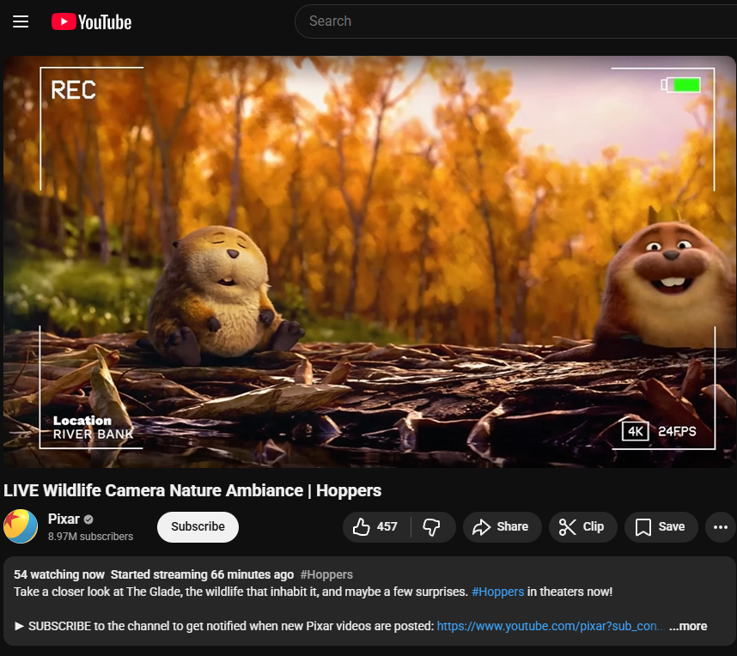
Task: Click the Pixar verified badge
Action: point(88,519)
